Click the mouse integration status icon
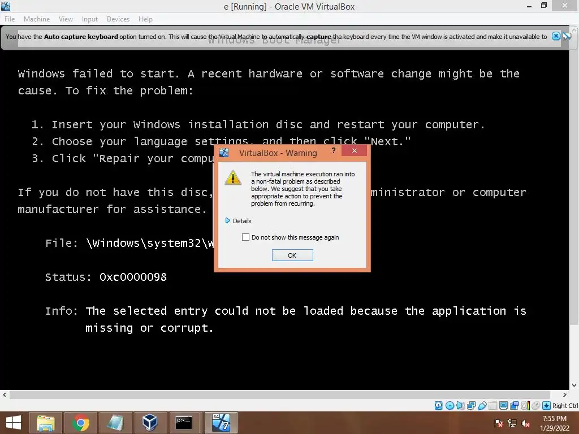 pos(536,406)
